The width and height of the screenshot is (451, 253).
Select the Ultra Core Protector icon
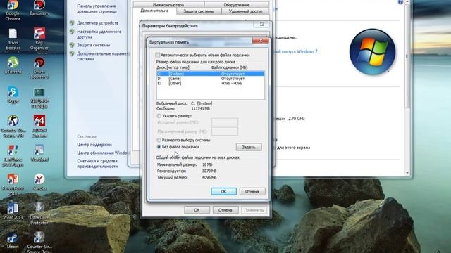click(39, 214)
